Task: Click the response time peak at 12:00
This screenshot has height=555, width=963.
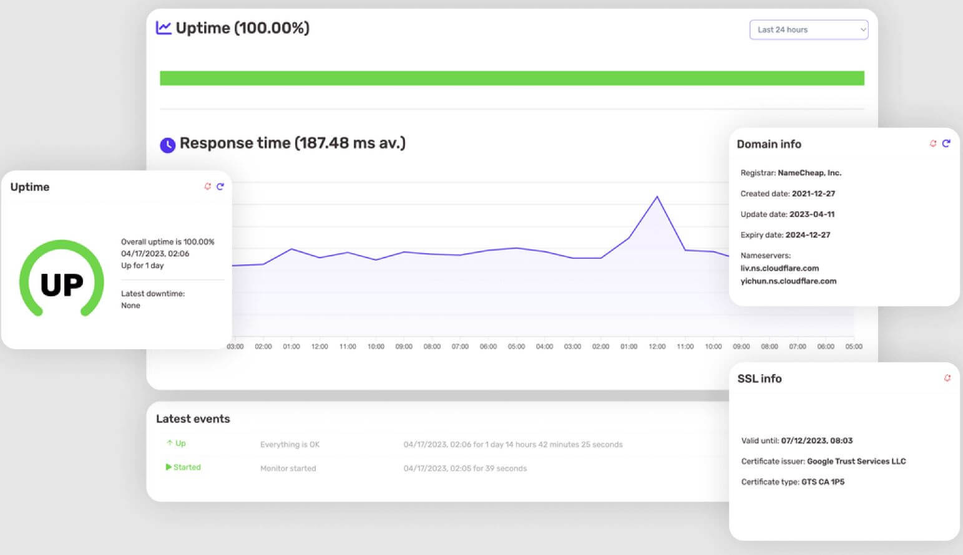Action: point(657,197)
